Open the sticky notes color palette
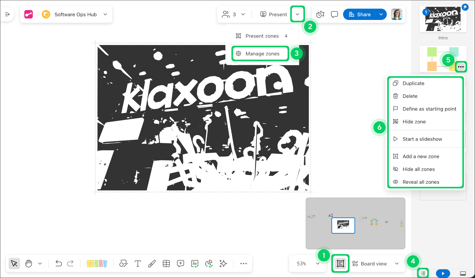475x278 pixels. pyautogui.click(x=97, y=264)
